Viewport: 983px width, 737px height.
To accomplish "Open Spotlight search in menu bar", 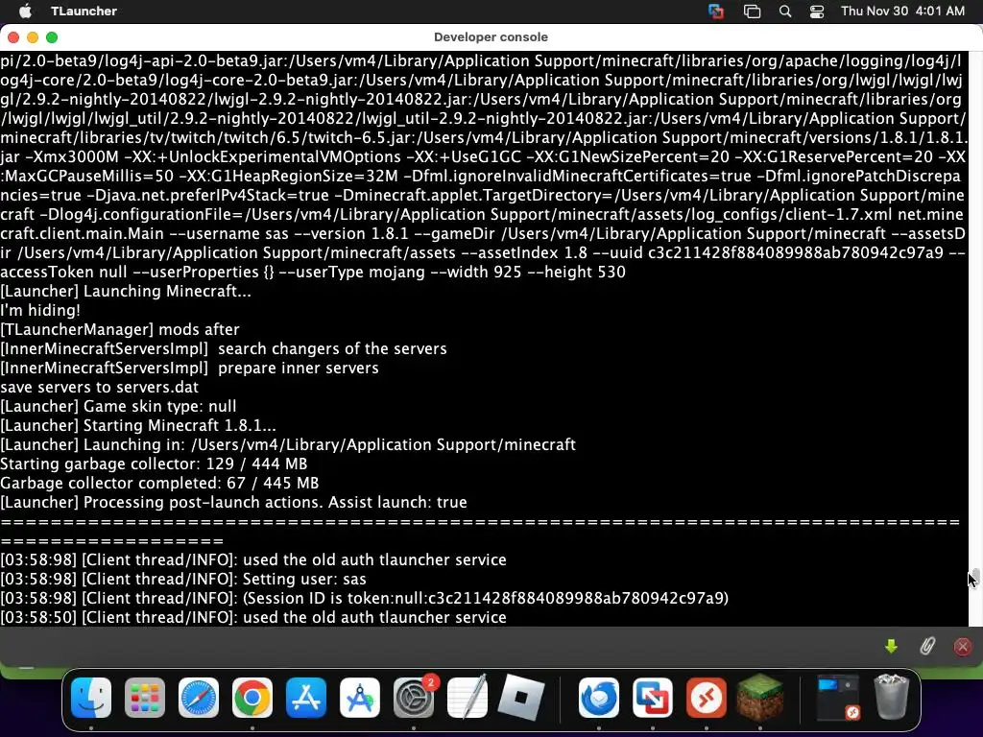I will click(785, 12).
